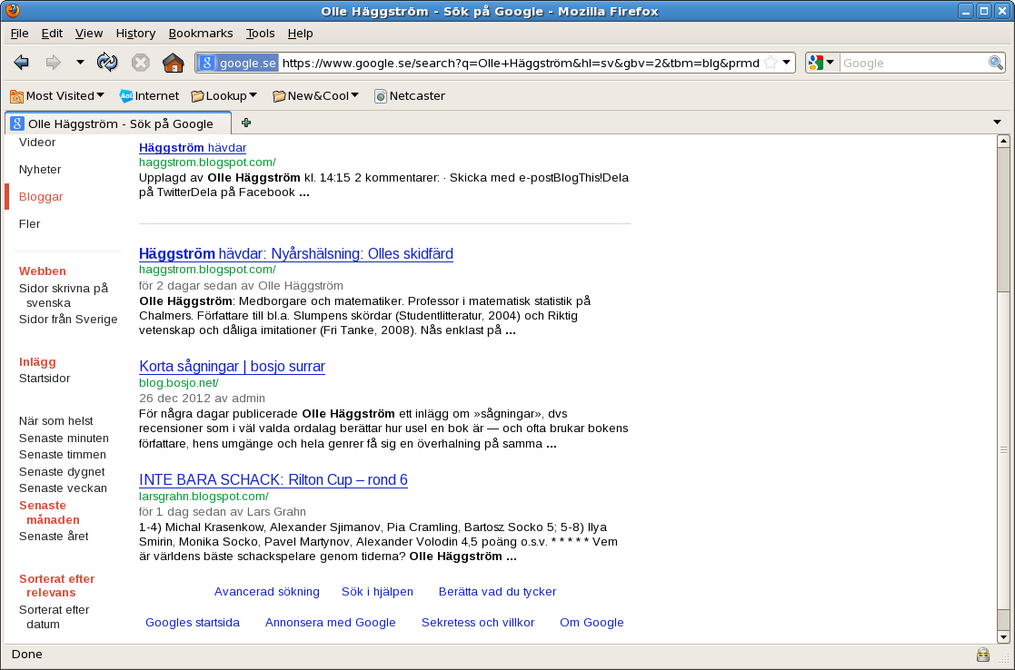
Task: Open the back/forward history dropdown arrow
Action: [80, 63]
